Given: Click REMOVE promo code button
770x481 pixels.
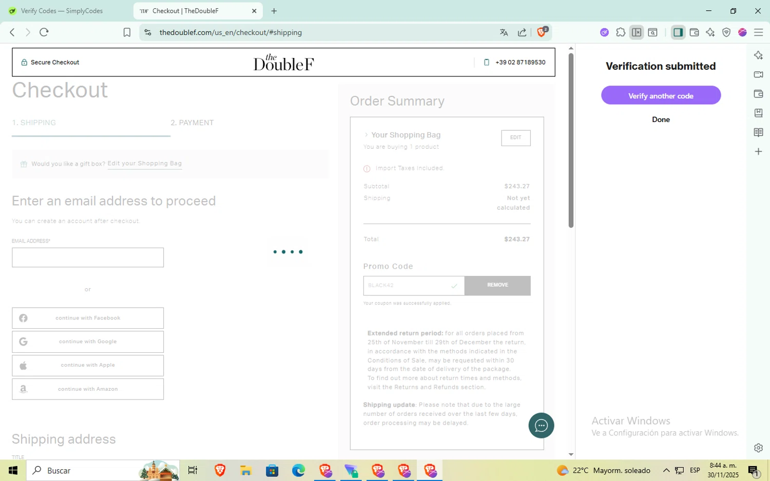Looking at the screenshot, I should [497, 285].
